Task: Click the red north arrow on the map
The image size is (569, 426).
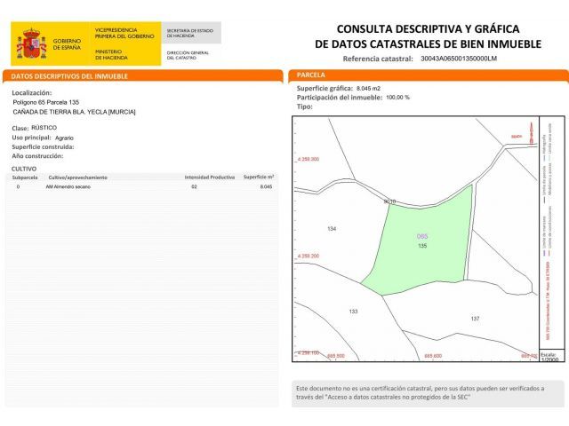Action: pyautogui.click(x=532, y=133)
